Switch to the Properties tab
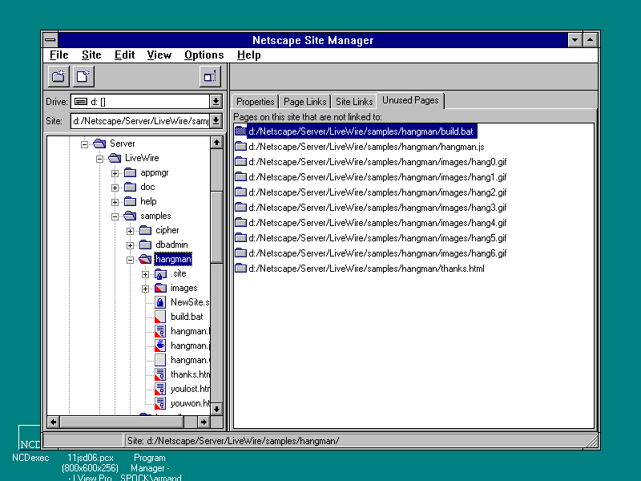The width and height of the screenshot is (641, 481). [255, 102]
